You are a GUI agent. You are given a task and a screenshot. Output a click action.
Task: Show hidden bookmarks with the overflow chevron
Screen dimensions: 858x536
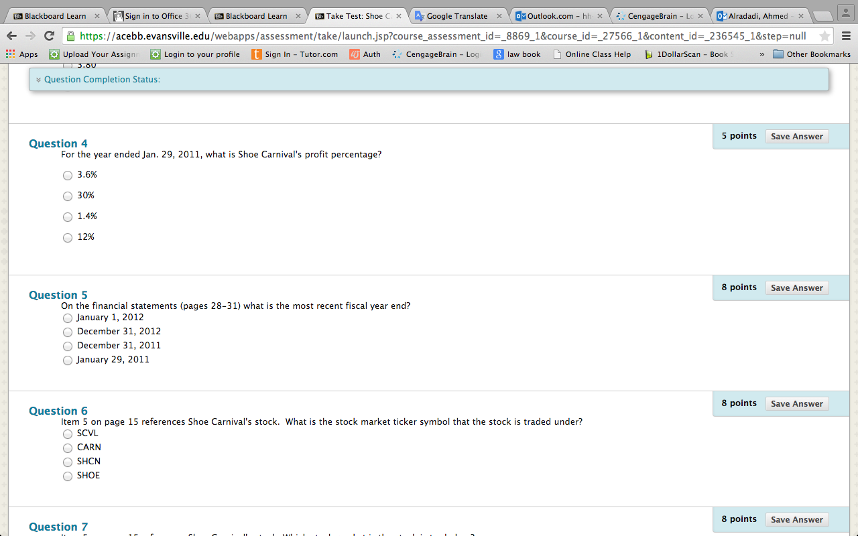click(x=761, y=54)
